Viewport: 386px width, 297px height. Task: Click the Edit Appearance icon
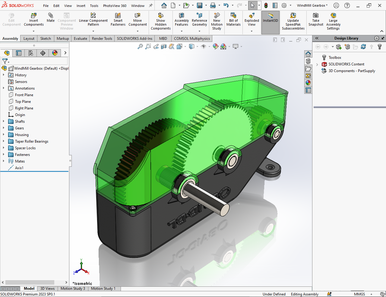click(215, 46)
